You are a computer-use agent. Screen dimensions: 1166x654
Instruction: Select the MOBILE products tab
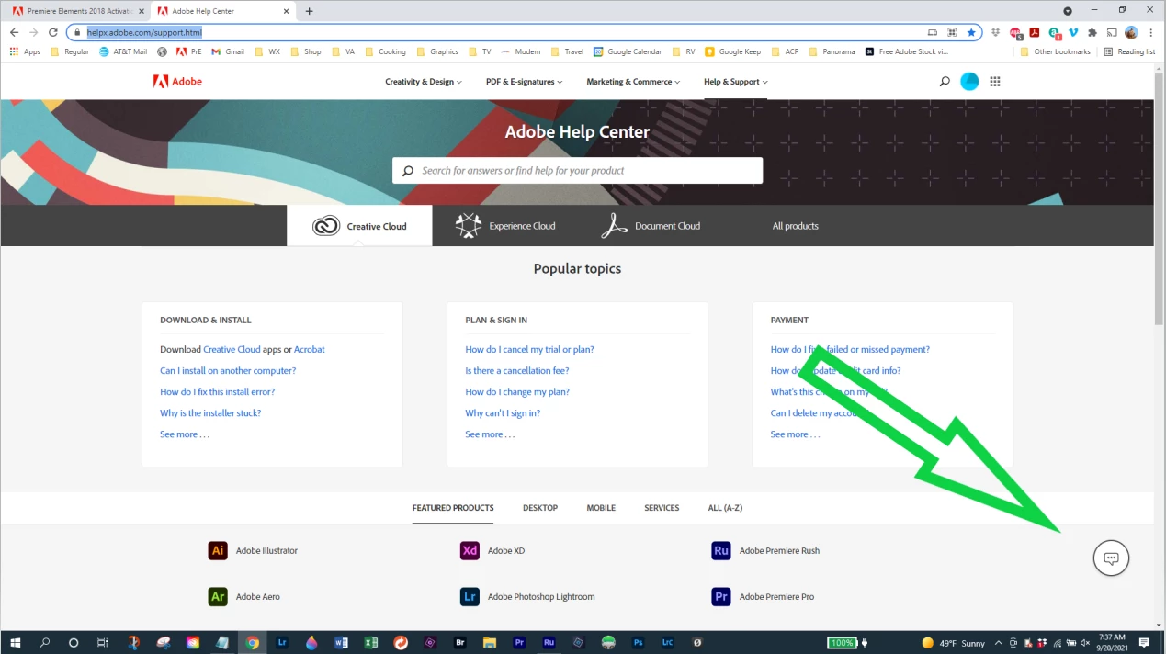[601, 508]
